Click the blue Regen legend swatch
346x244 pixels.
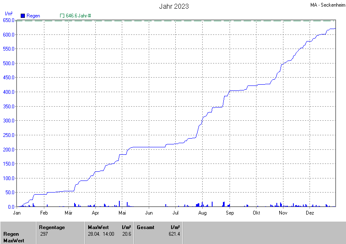(23, 16)
